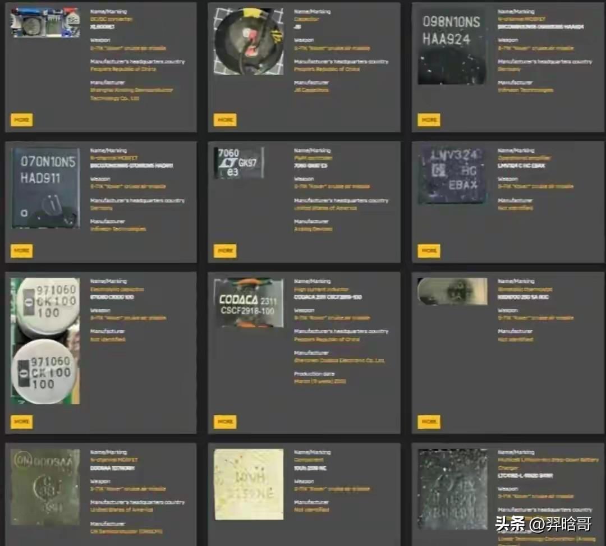Click MORE on the 971060 electrolytic capacitor card
This screenshot has height=546, width=606.
pos(22,421)
